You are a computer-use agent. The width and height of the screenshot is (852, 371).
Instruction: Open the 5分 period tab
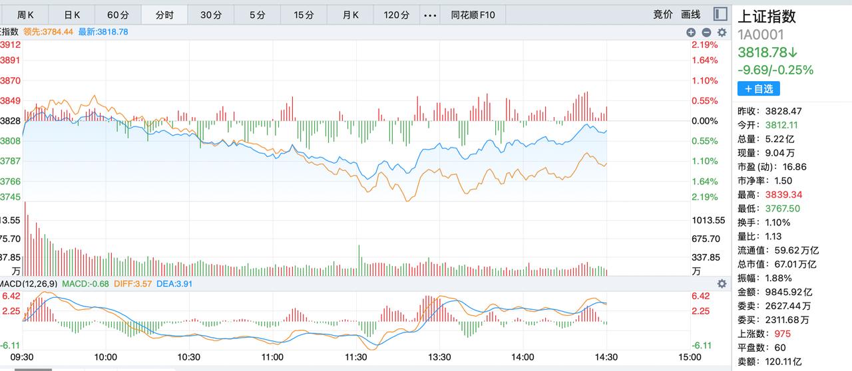(257, 15)
